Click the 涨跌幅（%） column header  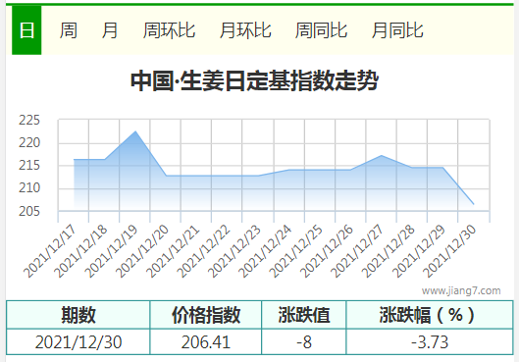tap(430, 315)
